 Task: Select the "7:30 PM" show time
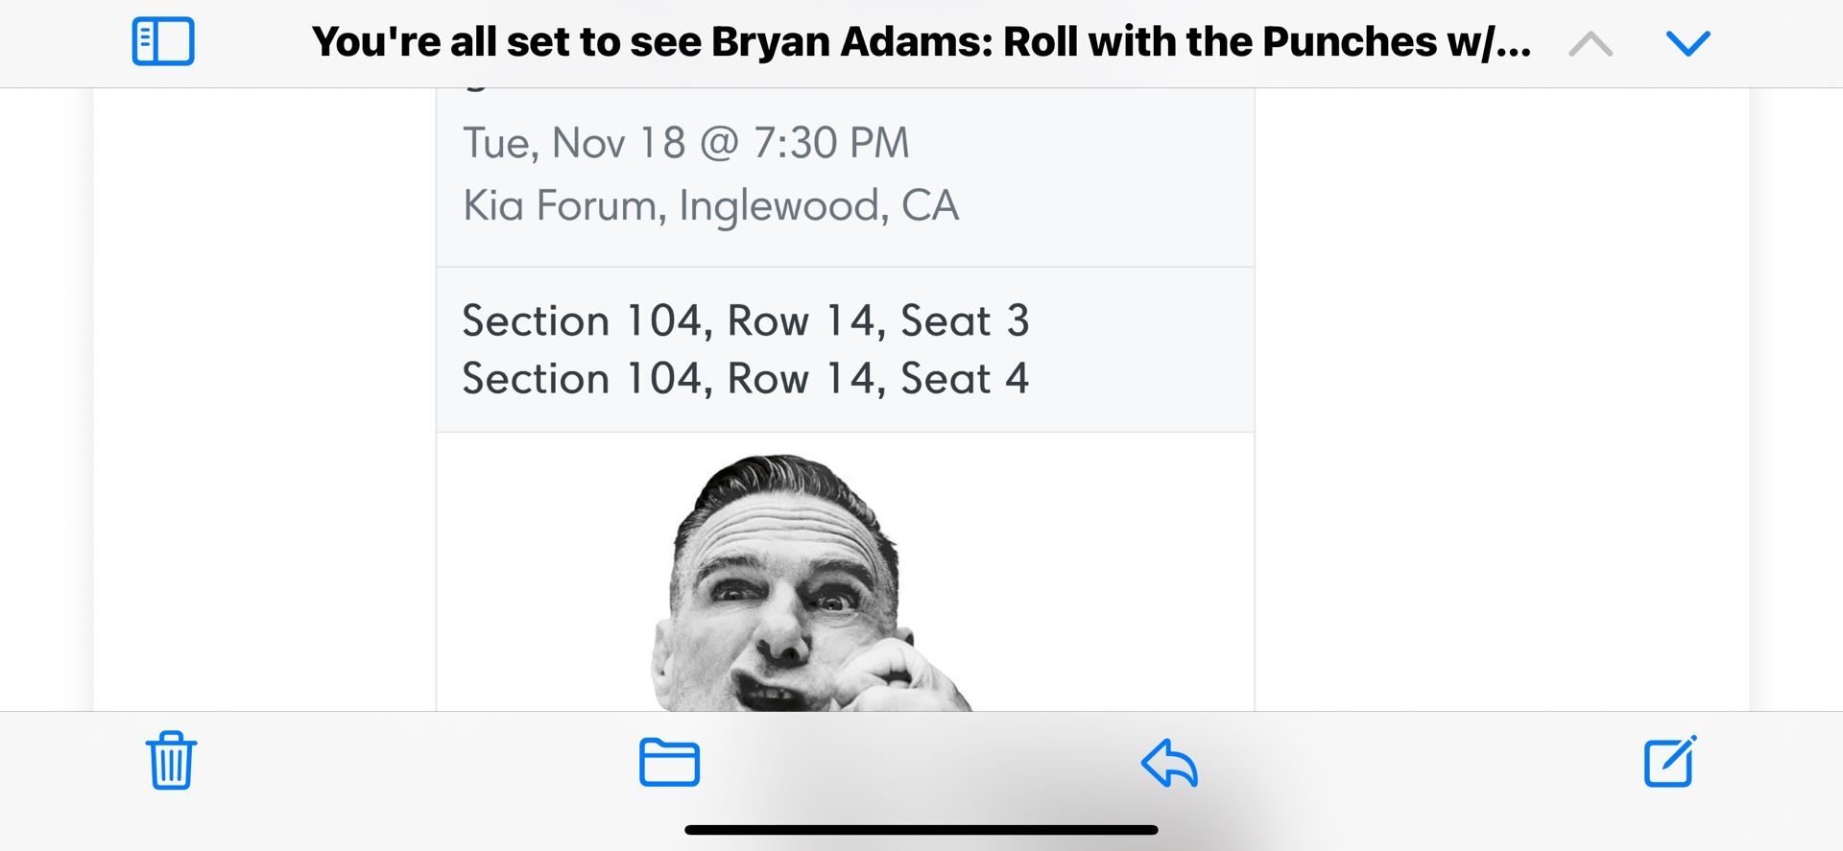pos(830,143)
